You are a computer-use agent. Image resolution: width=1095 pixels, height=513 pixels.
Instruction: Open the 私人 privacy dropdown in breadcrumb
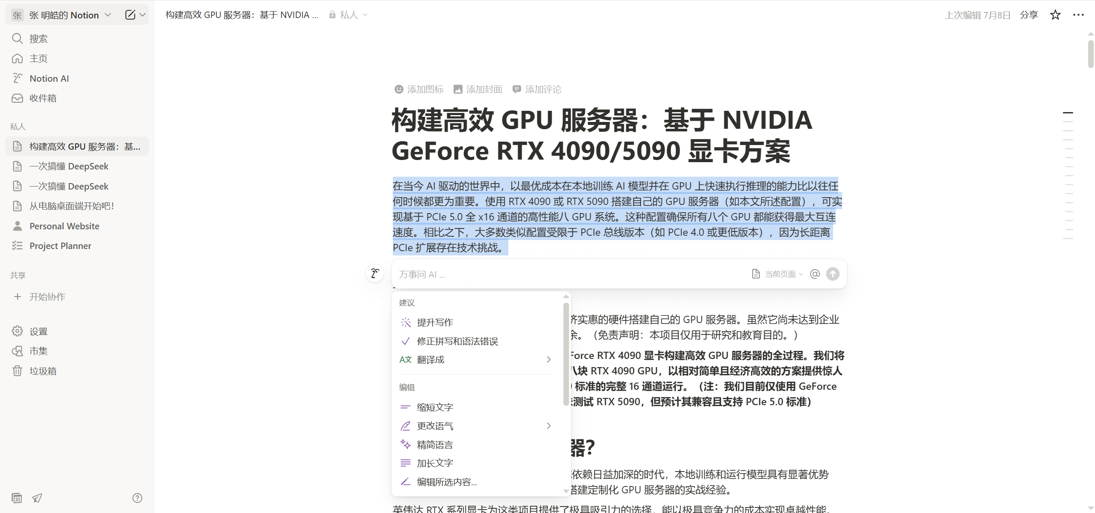pyautogui.click(x=349, y=15)
